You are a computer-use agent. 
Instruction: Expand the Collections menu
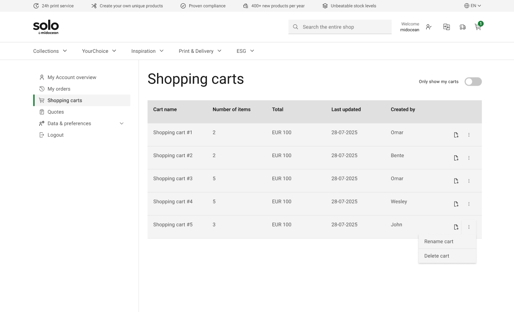50,51
